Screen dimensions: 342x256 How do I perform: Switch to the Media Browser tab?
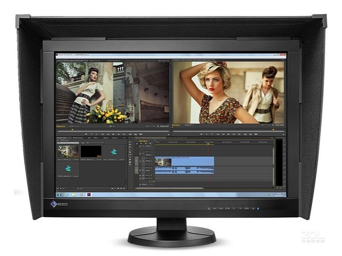pos(78,138)
